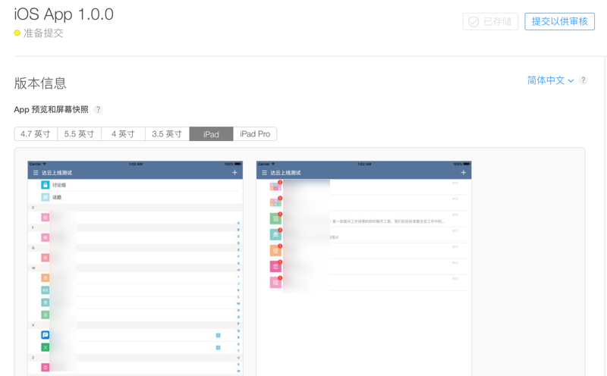Screen dimensions: 607x376
Task: Select the iPad Pro tab
Action: pyautogui.click(x=255, y=134)
